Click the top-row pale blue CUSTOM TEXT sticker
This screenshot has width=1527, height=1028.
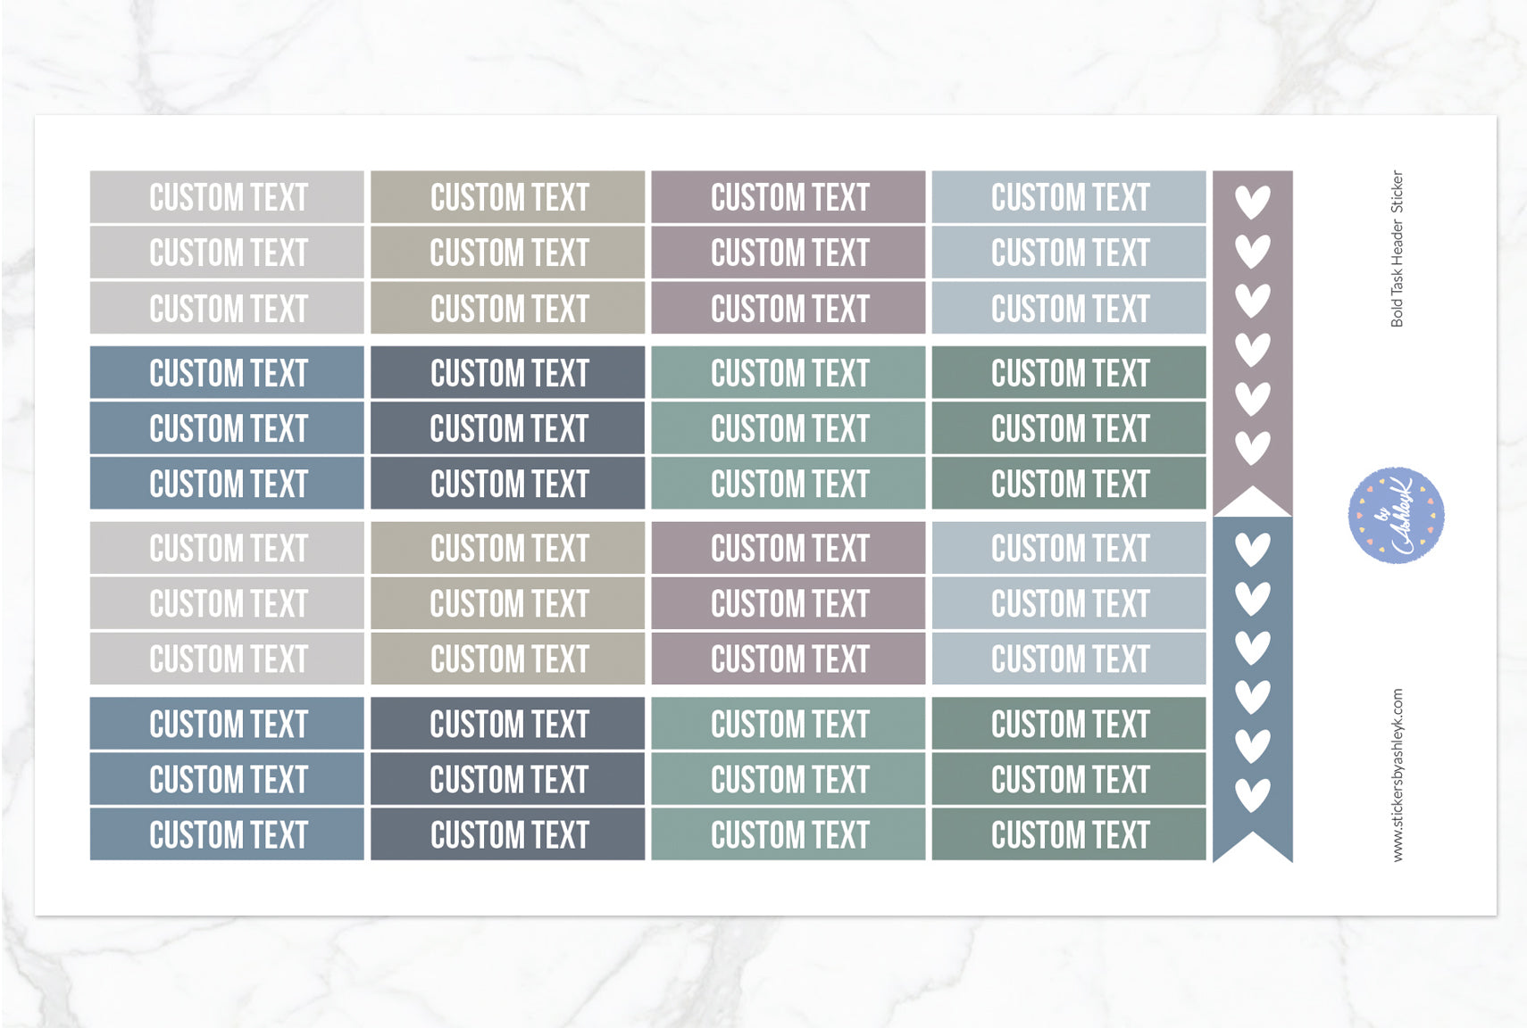(x=1069, y=197)
